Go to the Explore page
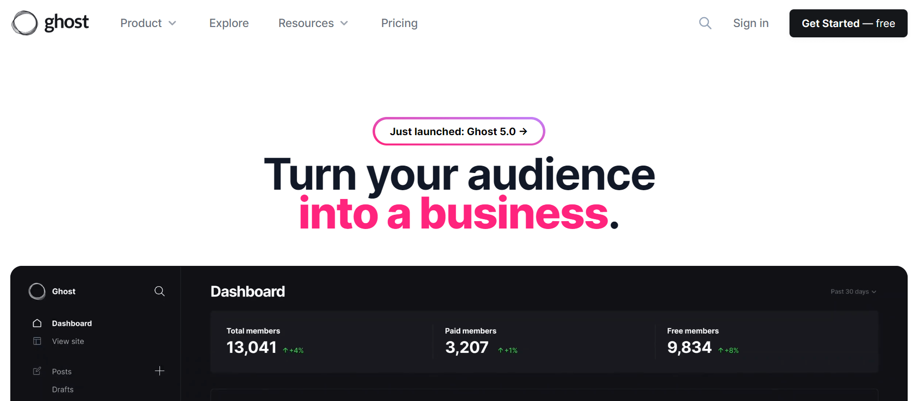 tap(229, 23)
